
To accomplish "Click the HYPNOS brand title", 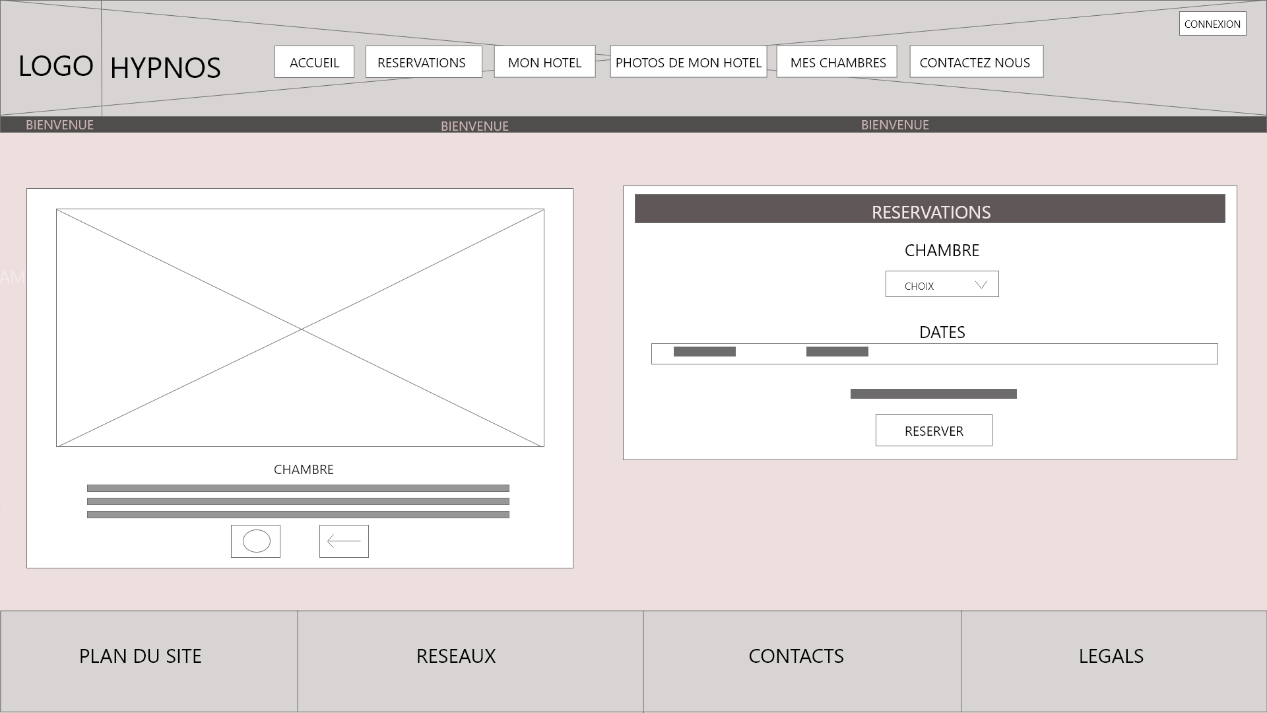I will 165,68.
